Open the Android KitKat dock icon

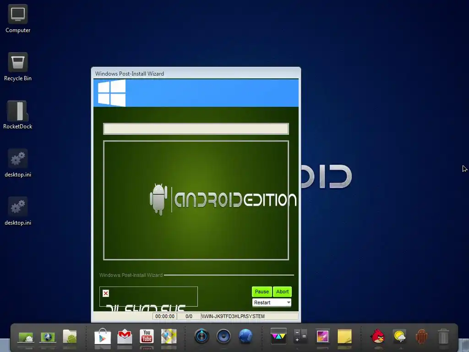point(421,336)
